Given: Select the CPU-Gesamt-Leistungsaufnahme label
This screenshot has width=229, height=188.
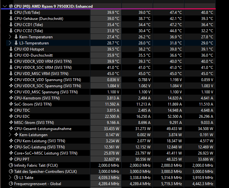Looking at the screenshot, I should [x=43, y=129].
